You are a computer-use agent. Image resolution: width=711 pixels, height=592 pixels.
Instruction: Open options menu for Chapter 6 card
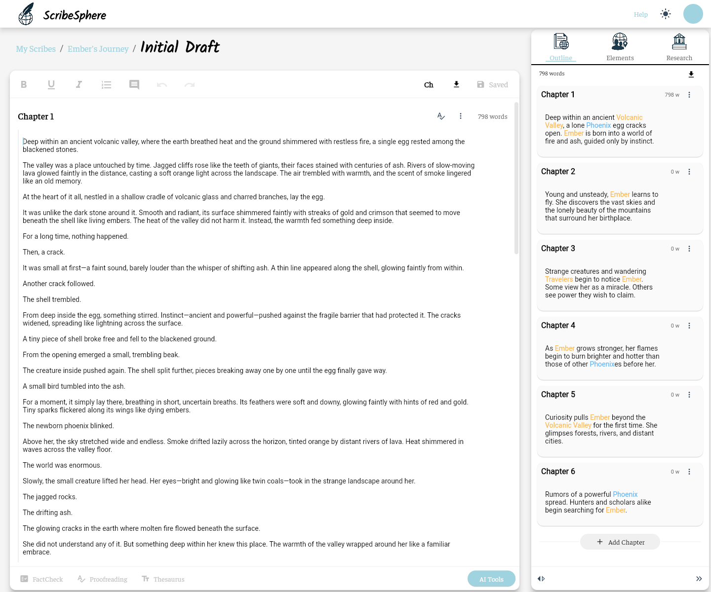689,472
